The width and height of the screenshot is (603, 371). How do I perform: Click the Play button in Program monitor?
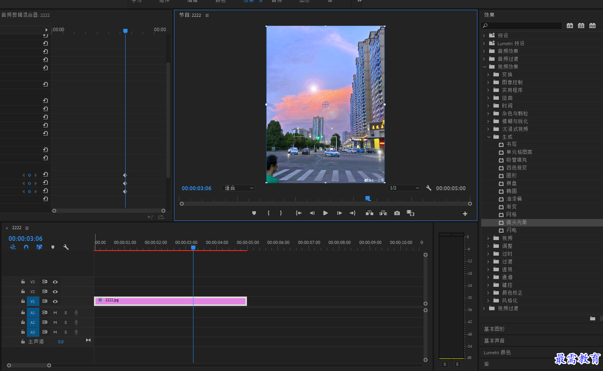[x=326, y=213]
